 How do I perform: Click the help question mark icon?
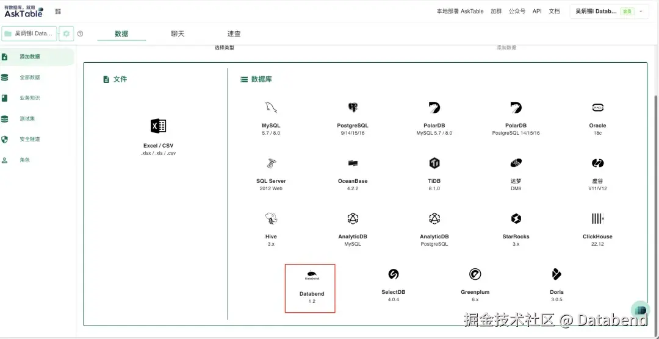(x=81, y=34)
